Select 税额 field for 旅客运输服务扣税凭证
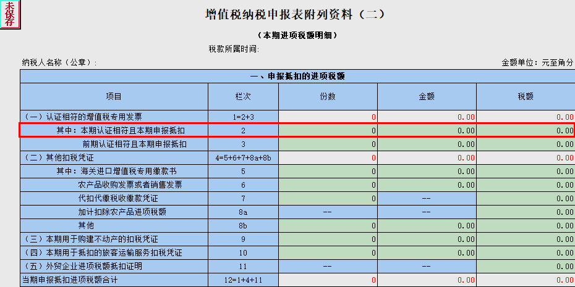The width and height of the screenshot is (575, 287). [526, 252]
